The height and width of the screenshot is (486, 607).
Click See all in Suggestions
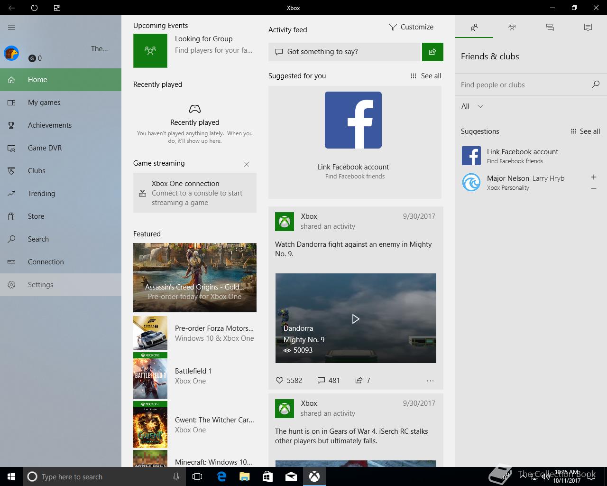click(585, 131)
